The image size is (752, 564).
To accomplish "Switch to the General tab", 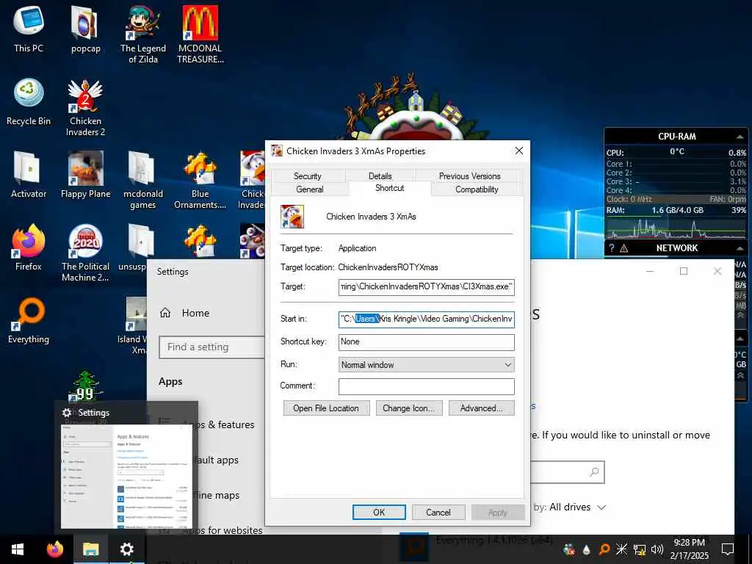I will click(x=310, y=189).
